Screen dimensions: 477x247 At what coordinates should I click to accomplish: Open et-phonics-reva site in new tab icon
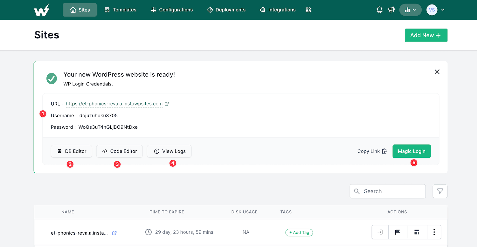(114, 233)
